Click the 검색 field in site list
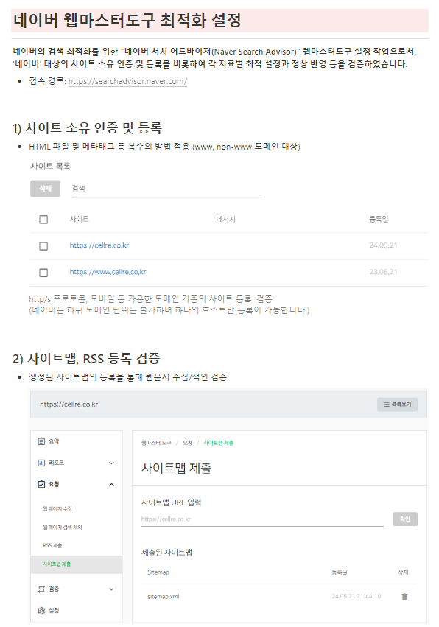 click(166, 189)
